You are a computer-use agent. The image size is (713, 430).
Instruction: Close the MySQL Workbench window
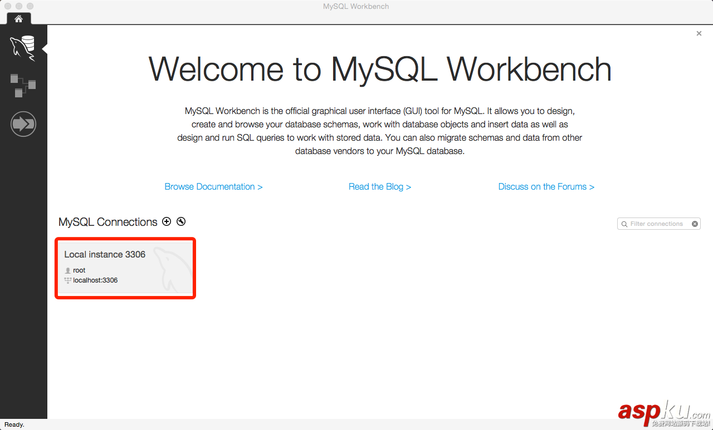8,6
